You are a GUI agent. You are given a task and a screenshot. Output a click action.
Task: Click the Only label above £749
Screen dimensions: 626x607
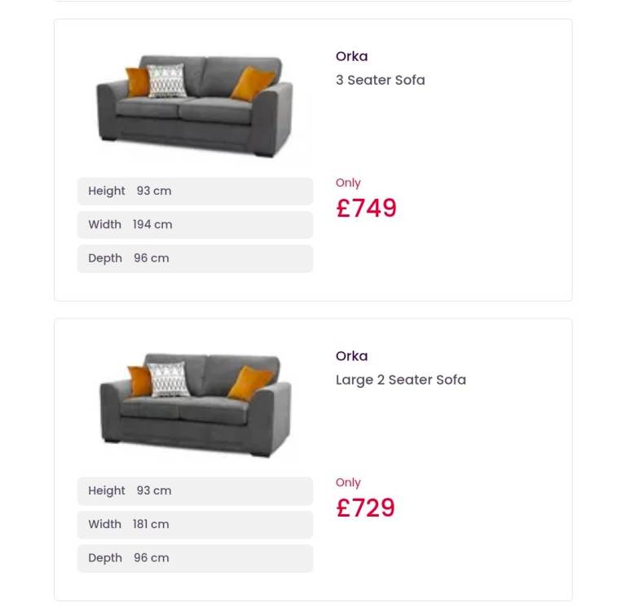[348, 183]
